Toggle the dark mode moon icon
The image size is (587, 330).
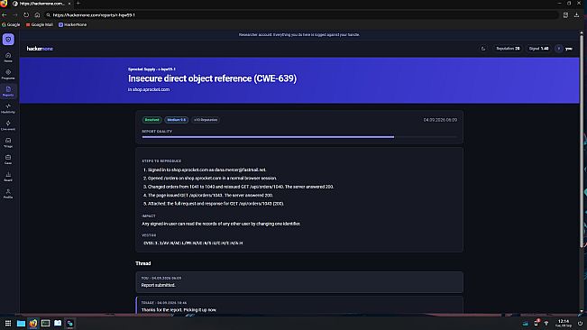(x=483, y=49)
